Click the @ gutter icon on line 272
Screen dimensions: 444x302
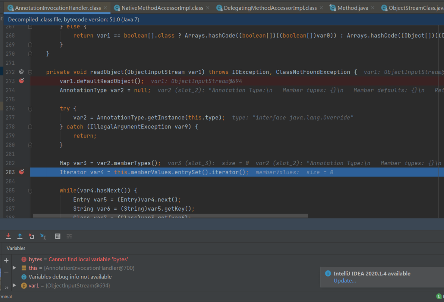tap(21, 72)
